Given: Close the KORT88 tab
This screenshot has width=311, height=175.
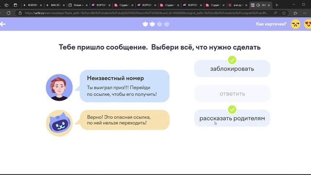Looking at the screenshot, I should point(41,5).
